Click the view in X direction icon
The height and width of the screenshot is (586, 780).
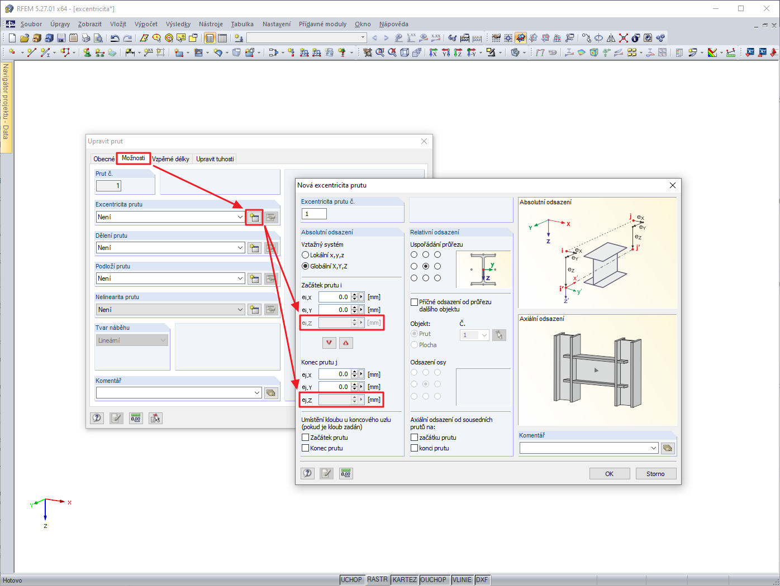(x=434, y=52)
